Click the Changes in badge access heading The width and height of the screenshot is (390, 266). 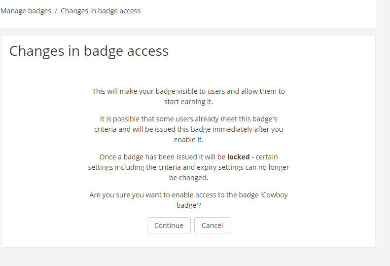pos(89,51)
